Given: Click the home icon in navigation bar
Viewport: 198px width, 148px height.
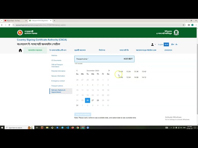Looking at the screenshot, I should pyautogui.click(x=20, y=50).
